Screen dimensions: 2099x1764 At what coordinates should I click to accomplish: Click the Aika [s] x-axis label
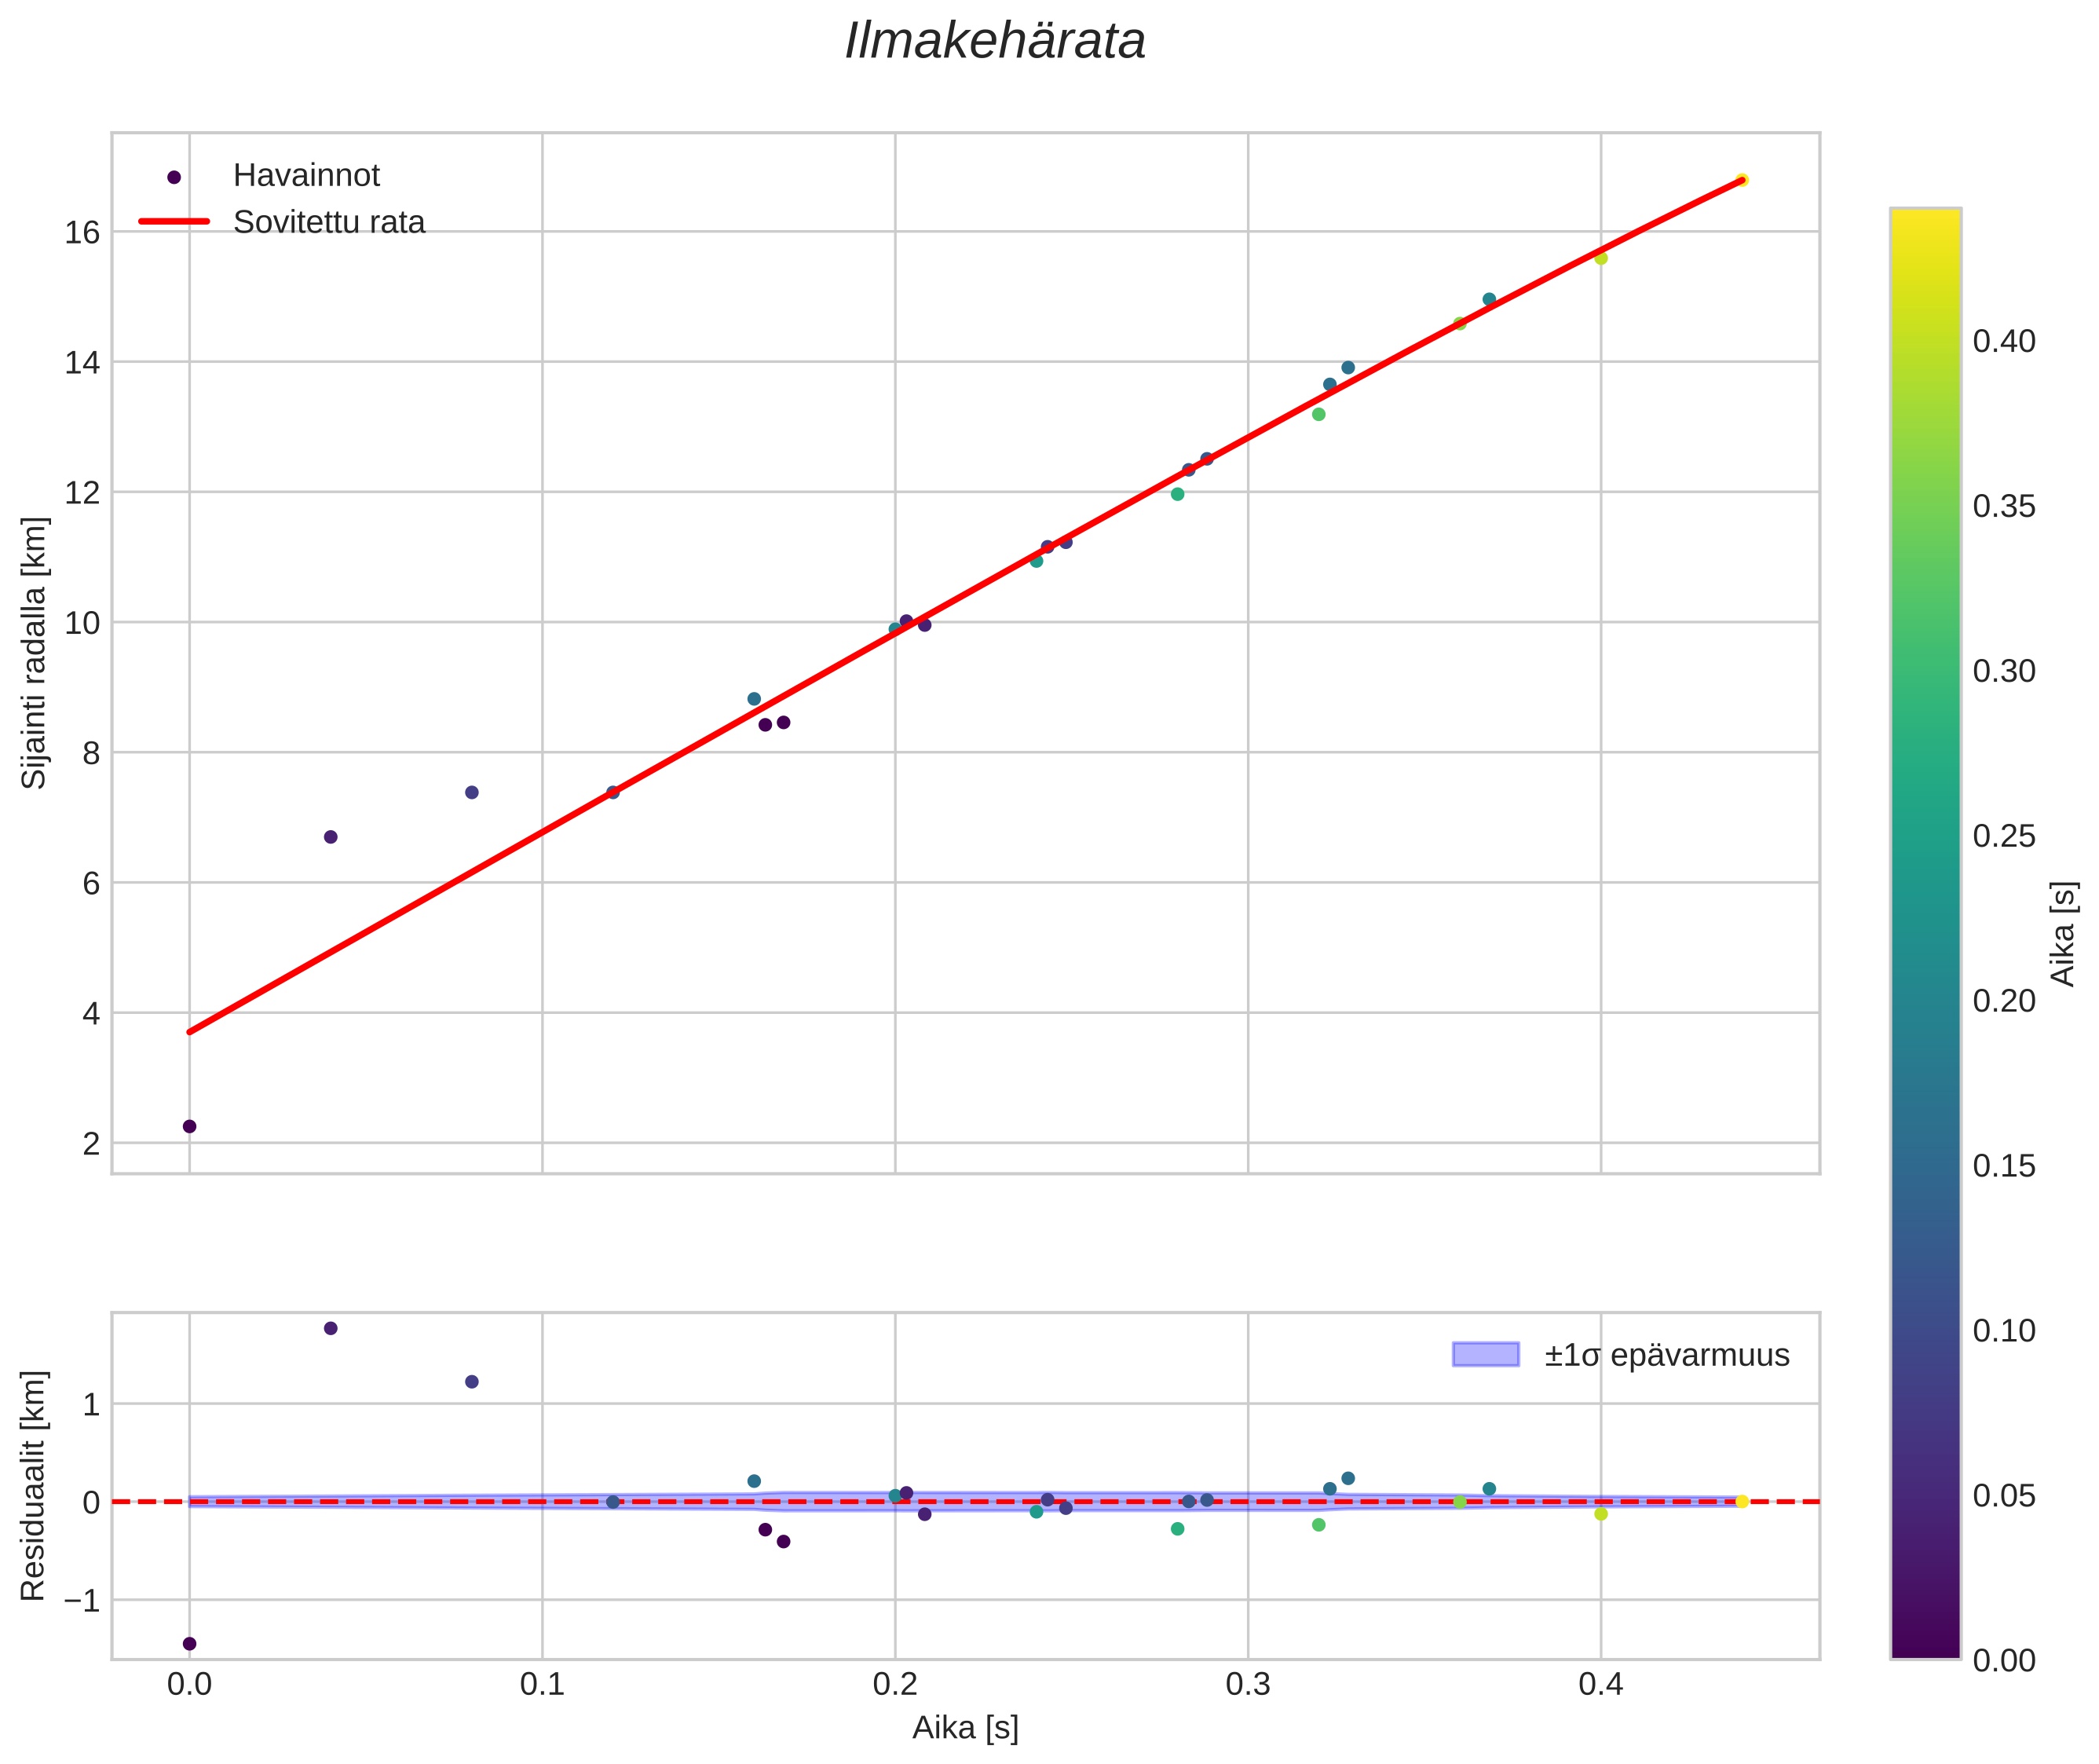[x=965, y=1727]
